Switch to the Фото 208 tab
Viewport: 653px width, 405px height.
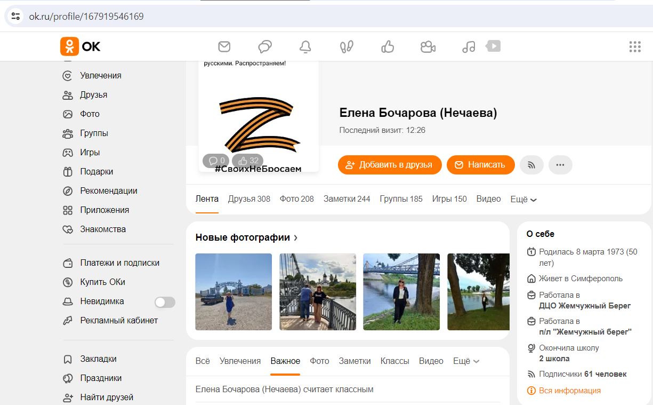[297, 198]
